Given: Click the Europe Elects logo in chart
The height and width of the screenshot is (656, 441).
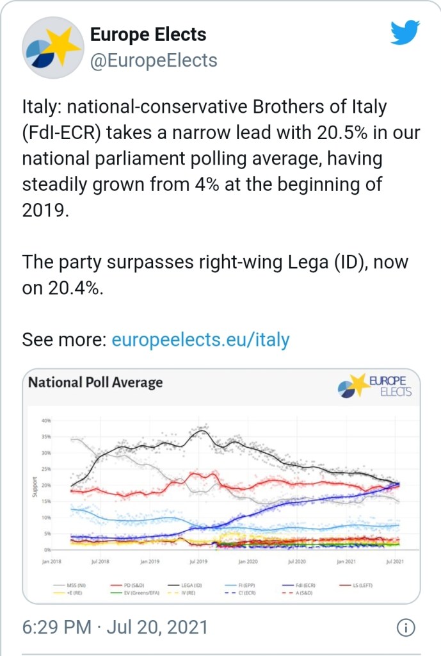Looking at the screenshot, I should pos(375,384).
